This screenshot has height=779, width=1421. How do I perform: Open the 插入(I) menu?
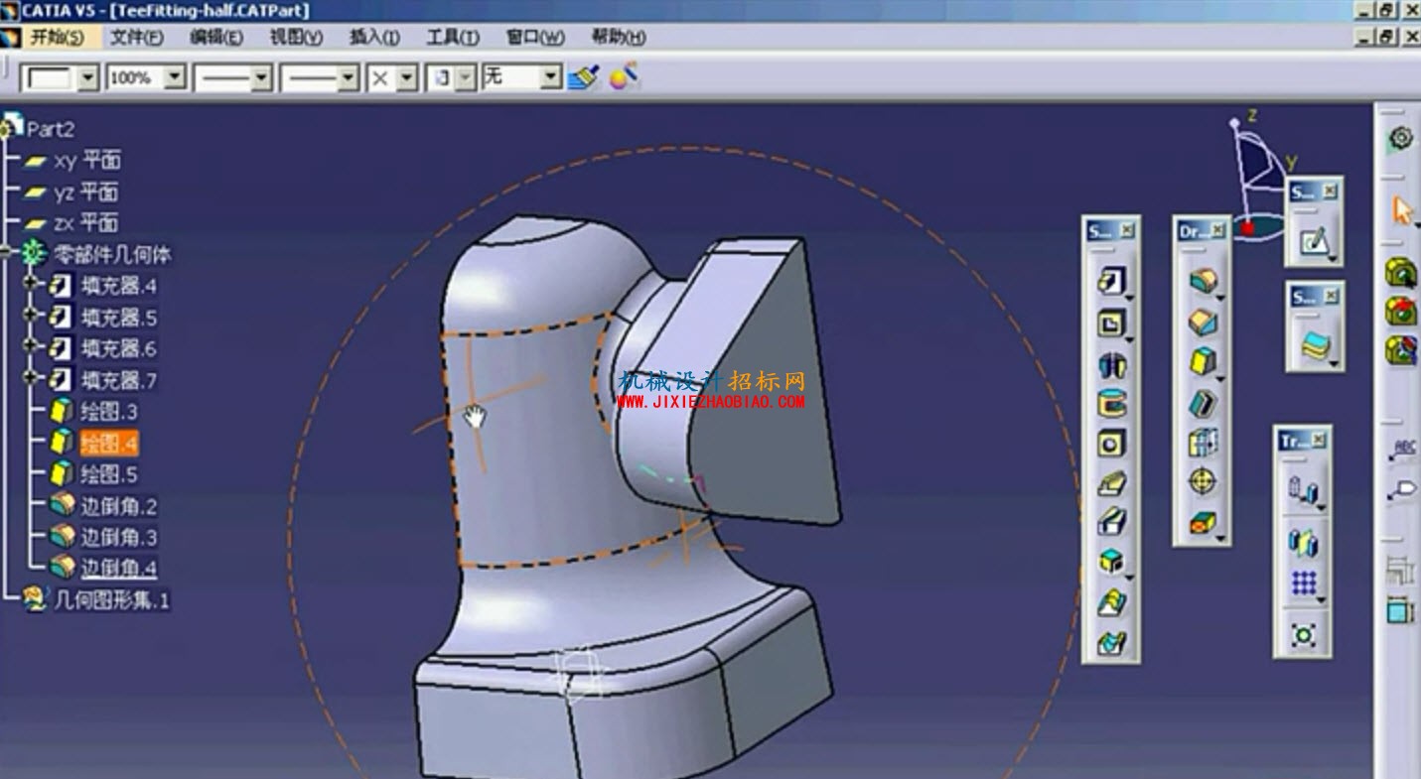click(374, 38)
